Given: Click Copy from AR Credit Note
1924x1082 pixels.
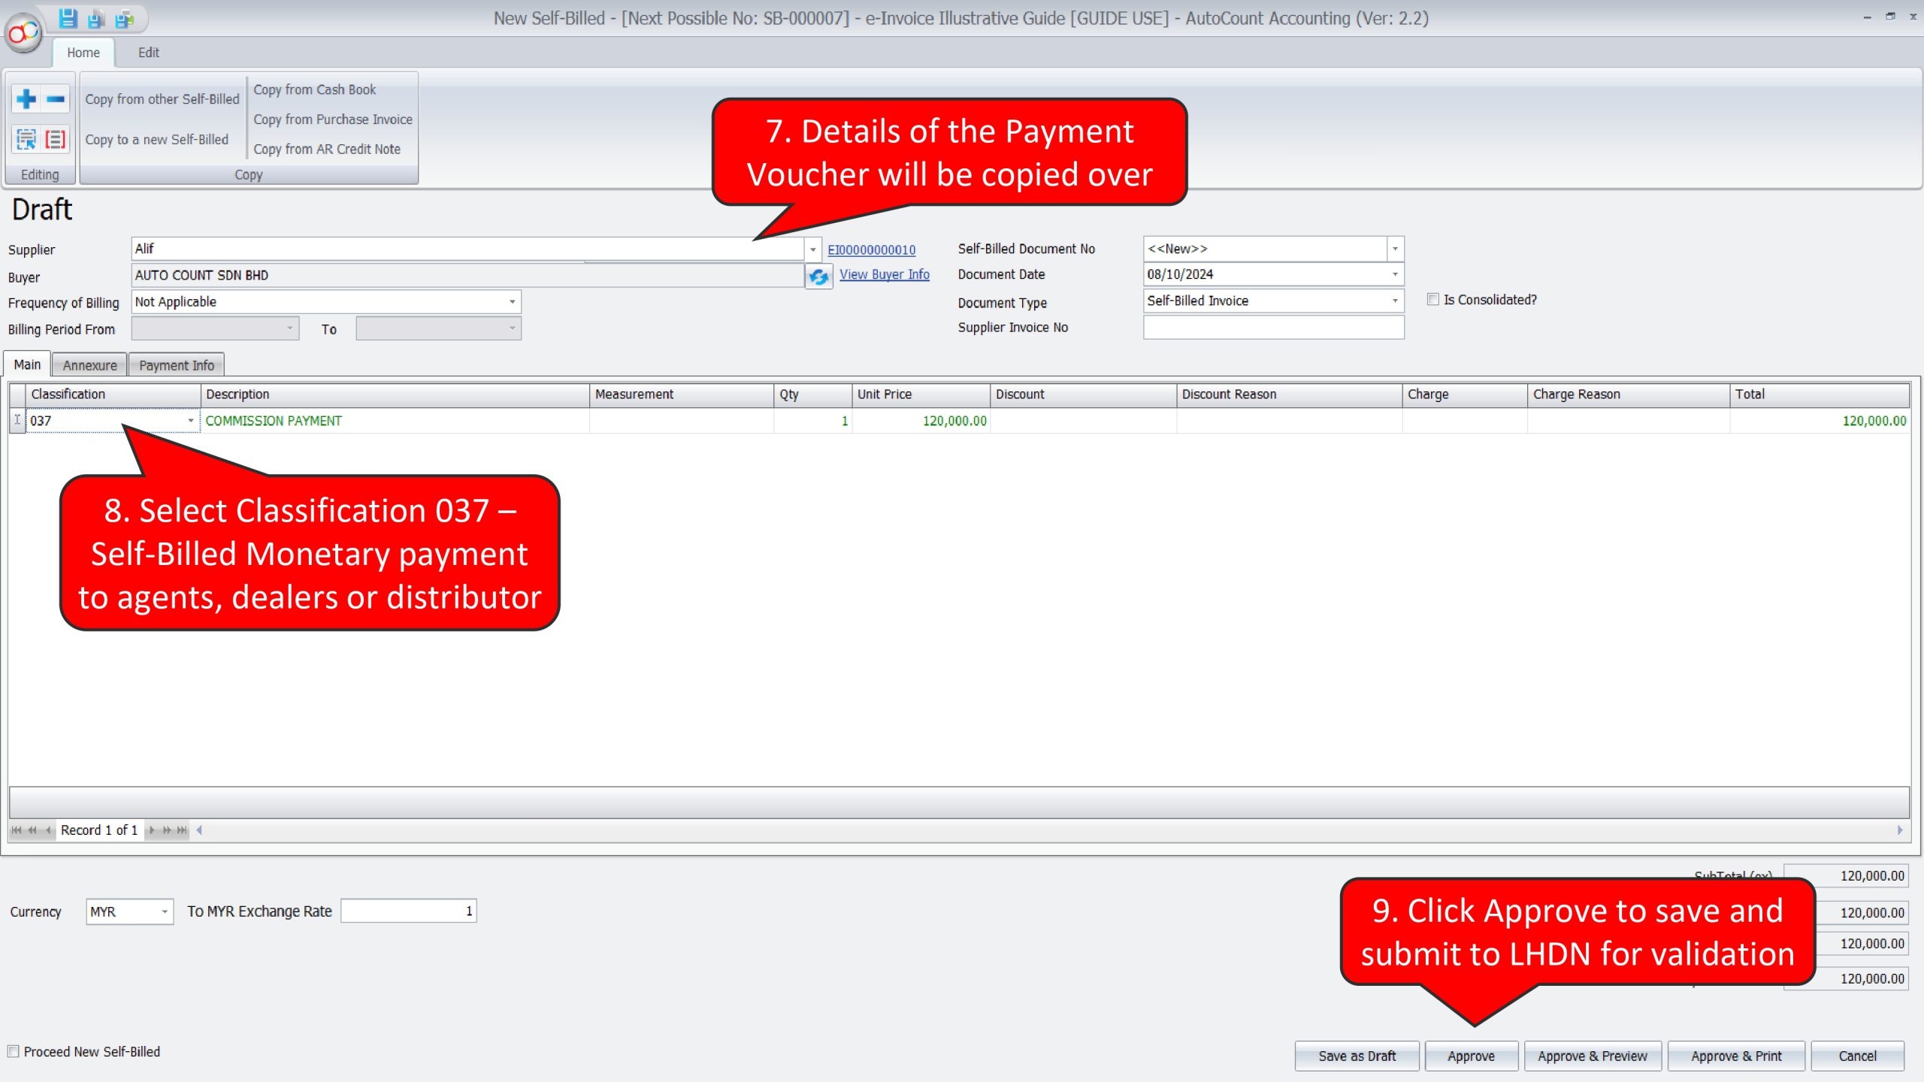Looking at the screenshot, I should [x=326, y=149].
